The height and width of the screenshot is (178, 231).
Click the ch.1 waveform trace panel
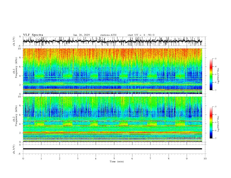(x=115, y=41)
